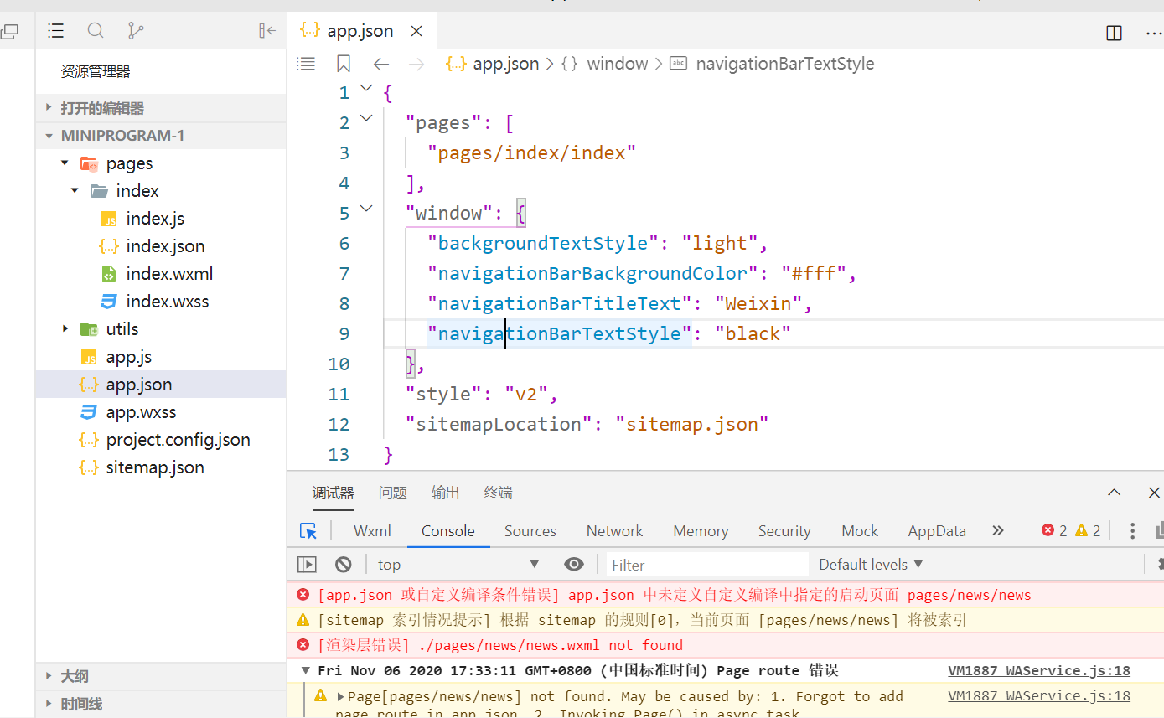The height and width of the screenshot is (718, 1164).
Task: Open the Security devtools tab
Action: pos(784,530)
